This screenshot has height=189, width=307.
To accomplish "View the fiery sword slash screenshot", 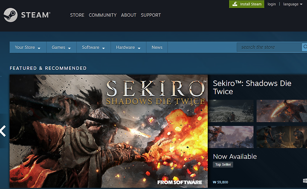I will pyautogui.click(x=282, y=111).
